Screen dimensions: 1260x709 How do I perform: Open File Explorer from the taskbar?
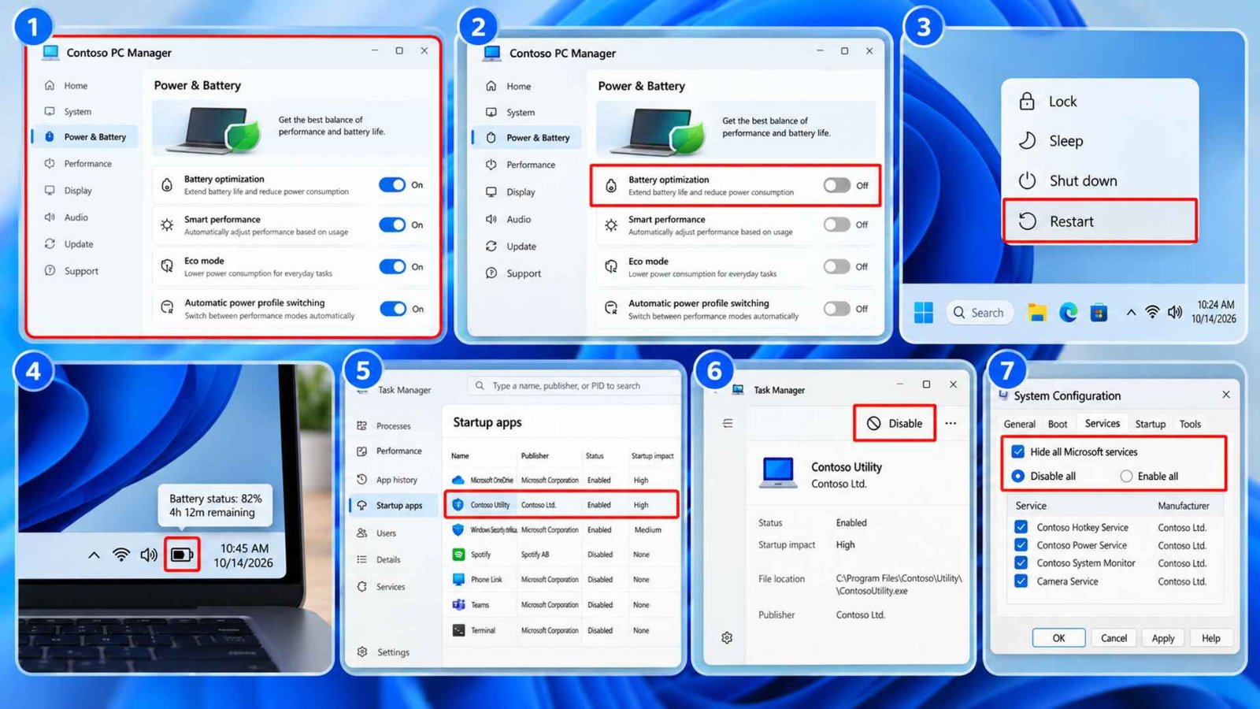[x=1036, y=313]
